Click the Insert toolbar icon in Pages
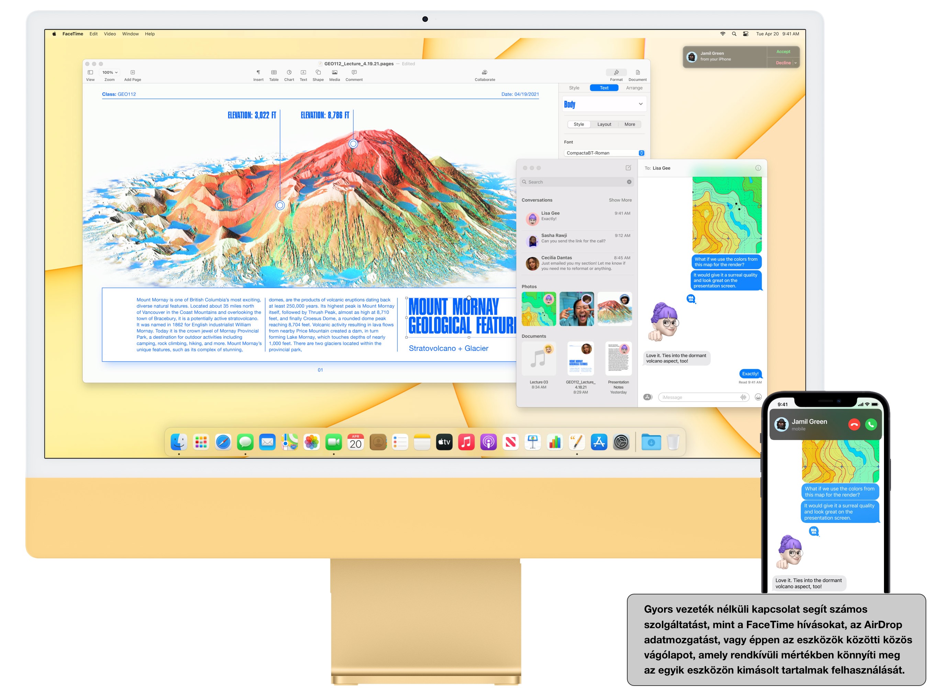The height and width of the screenshot is (688, 939). (x=258, y=73)
